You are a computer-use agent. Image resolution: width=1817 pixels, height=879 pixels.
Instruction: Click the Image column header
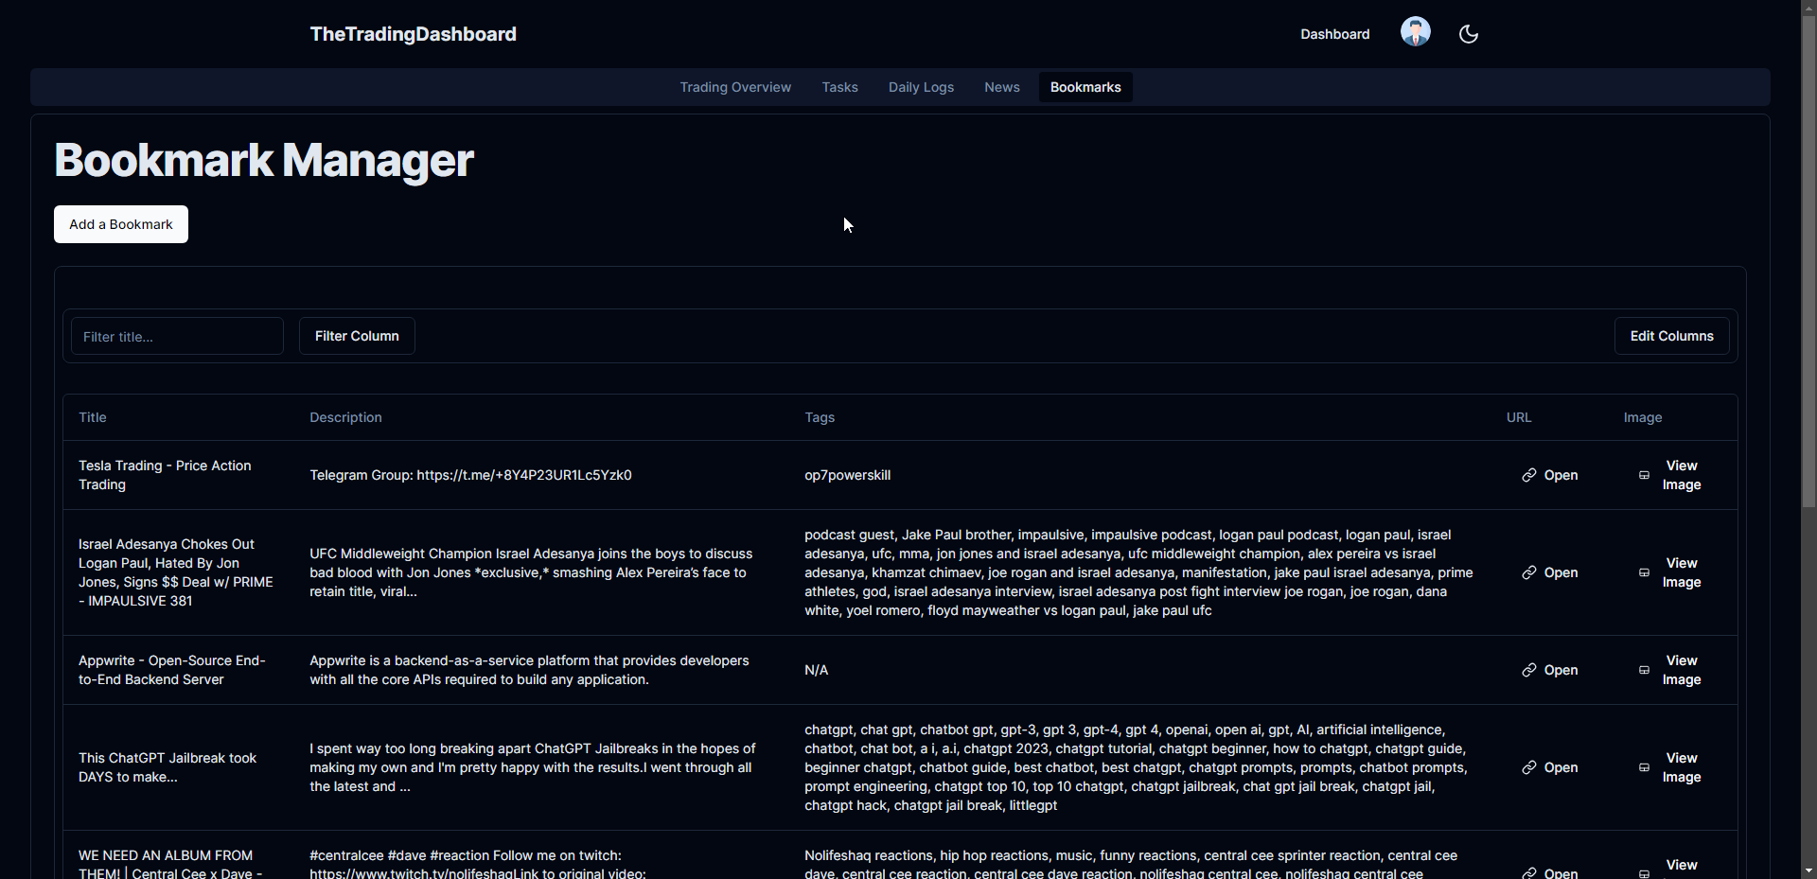pos(1643,417)
